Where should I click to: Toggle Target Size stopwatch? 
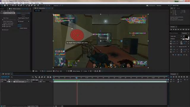pyautogui.click(x=4, y=26)
